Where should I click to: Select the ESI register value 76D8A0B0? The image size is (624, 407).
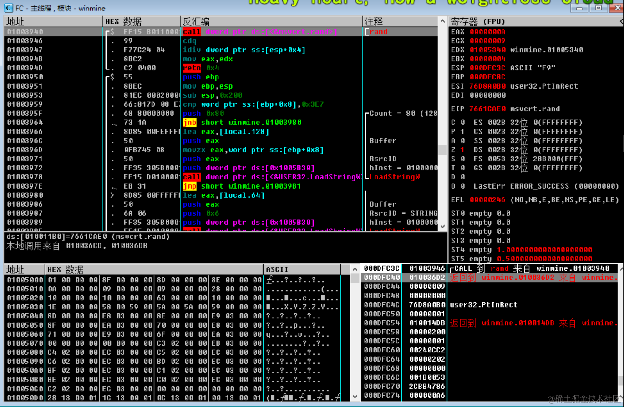(487, 86)
